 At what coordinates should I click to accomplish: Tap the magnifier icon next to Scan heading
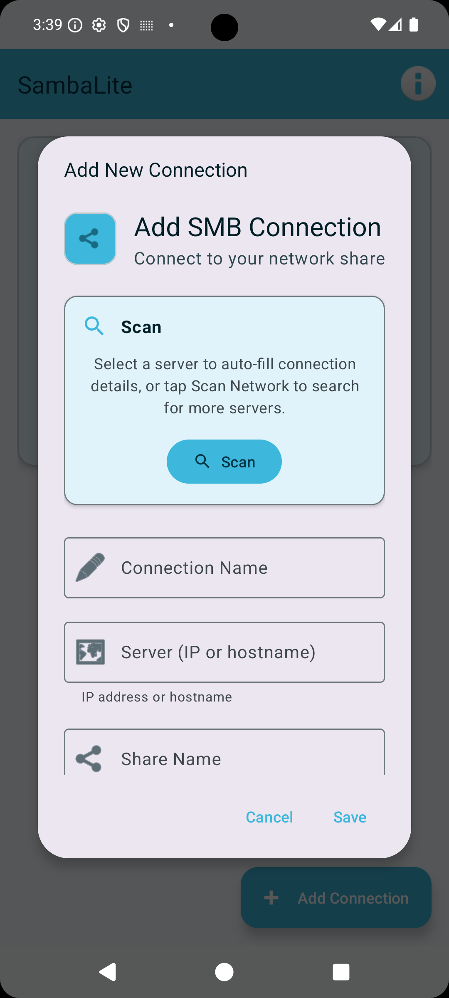pos(94,326)
